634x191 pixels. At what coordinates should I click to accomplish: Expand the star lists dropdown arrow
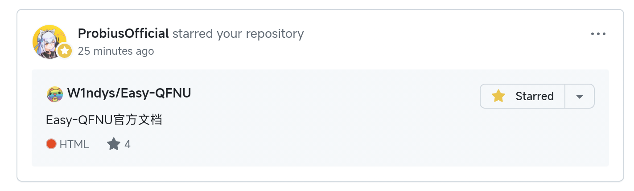[x=580, y=97]
